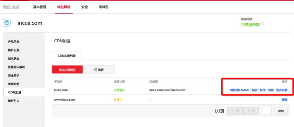Click 一键配置CNAME link for incce.com

[238, 90]
